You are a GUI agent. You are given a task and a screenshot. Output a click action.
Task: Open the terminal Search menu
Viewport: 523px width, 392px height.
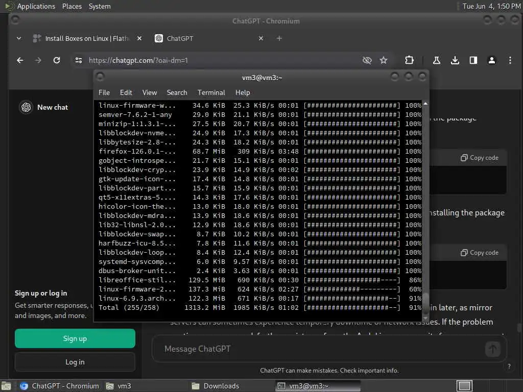pyautogui.click(x=177, y=93)
